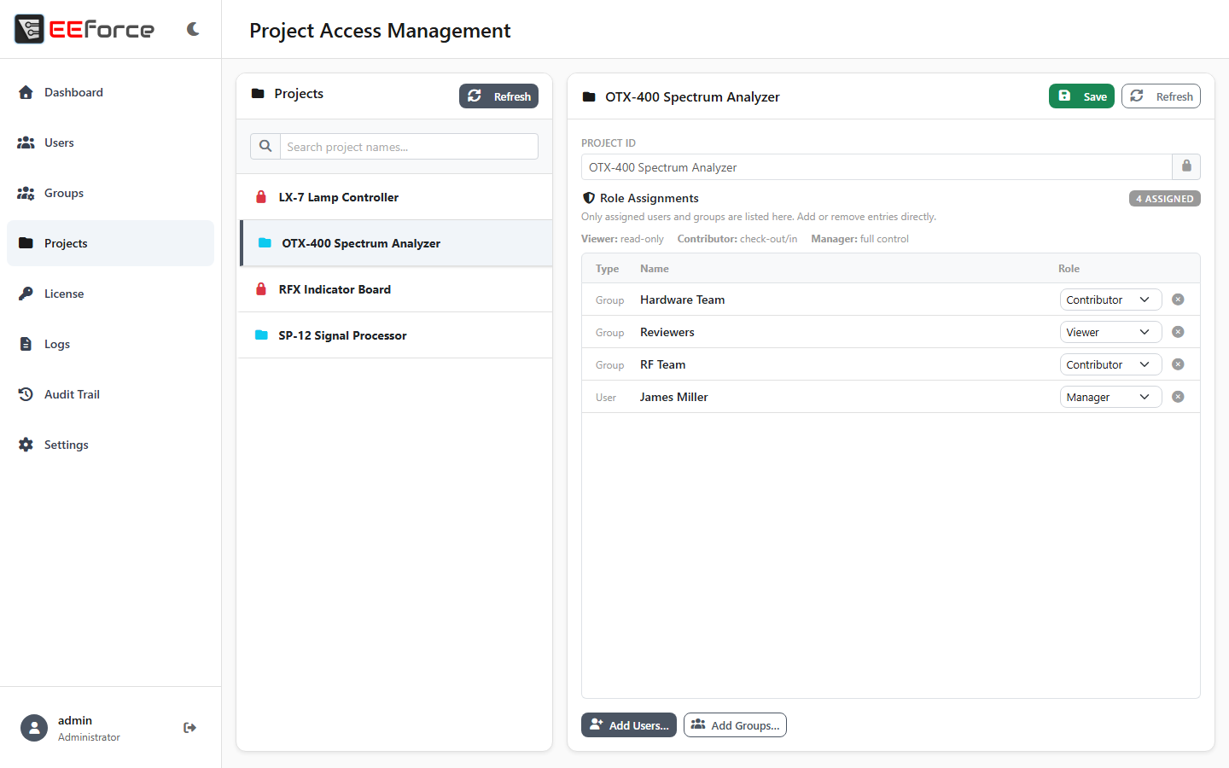1229x768 pixels.
Task: Click the Type column header
Action: [607, 269]
